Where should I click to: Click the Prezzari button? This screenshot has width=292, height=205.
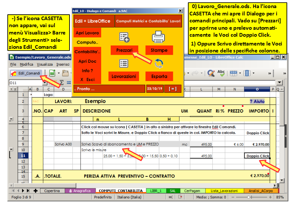(124, 50)
